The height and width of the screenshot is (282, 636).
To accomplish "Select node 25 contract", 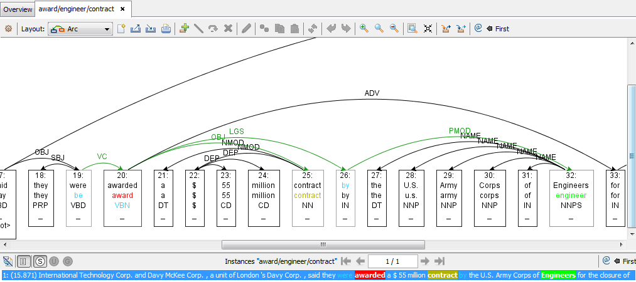I will click(308, 198).
